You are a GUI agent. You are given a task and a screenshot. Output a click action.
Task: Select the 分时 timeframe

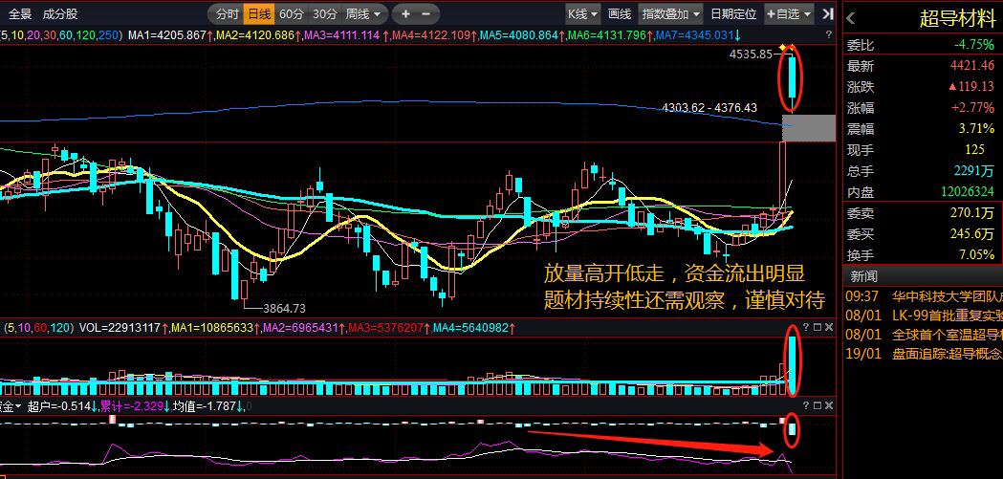click(226, 13)
